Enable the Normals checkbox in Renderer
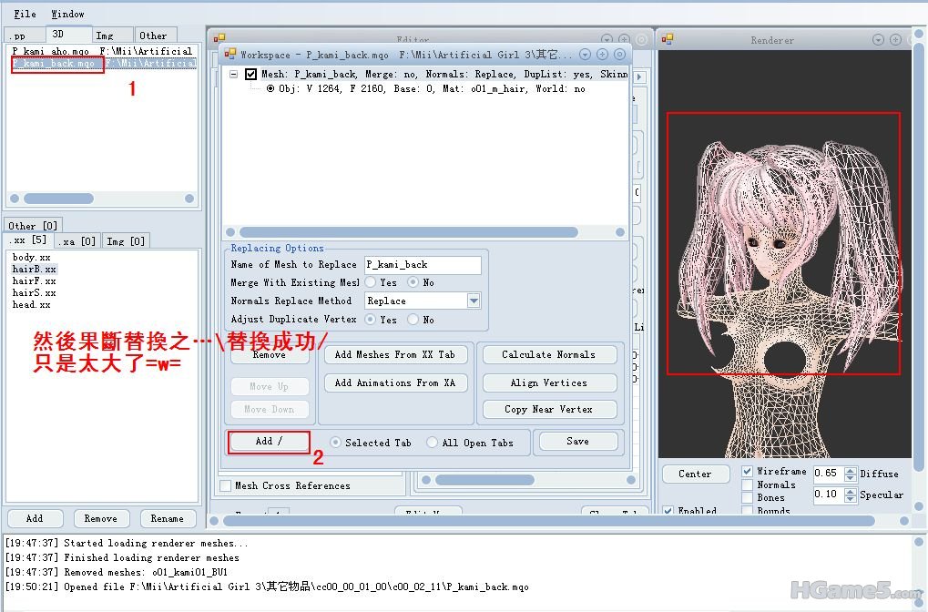The width and height of the screenshot is (928, 612). tap(748, 484)
